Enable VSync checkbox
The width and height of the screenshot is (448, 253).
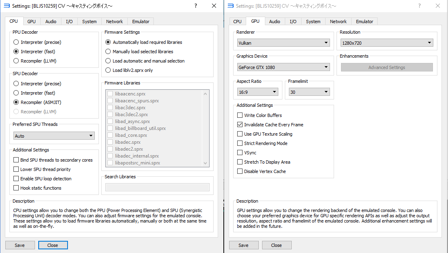[240, 153]
